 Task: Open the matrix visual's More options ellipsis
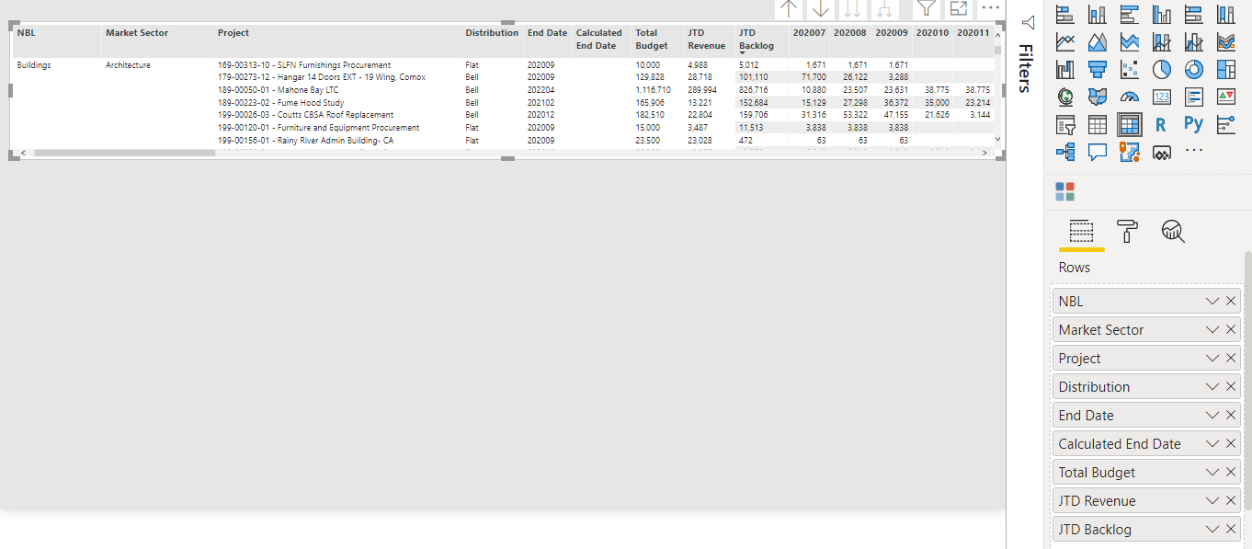[990, 7]
